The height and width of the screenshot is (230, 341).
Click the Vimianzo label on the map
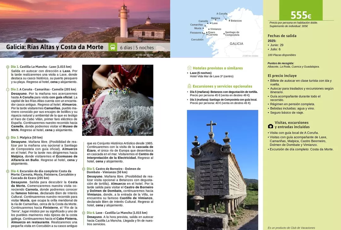coord(216,29)
